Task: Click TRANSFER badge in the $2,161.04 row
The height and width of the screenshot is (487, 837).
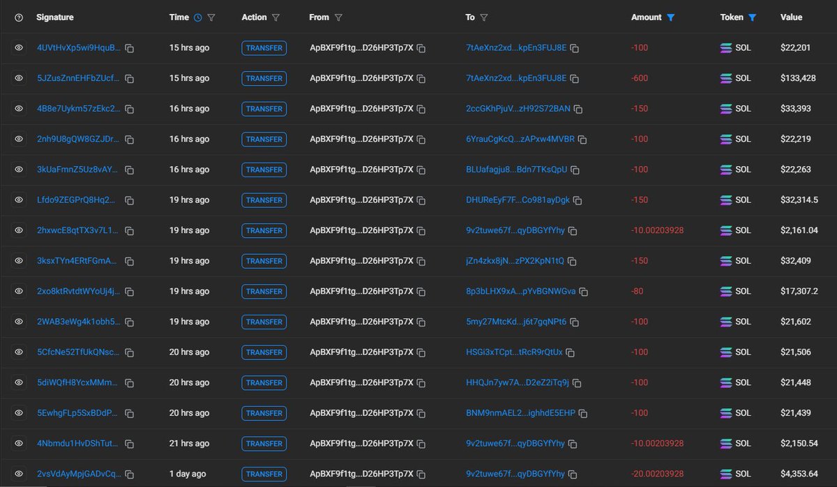Action: click(264, 230)
